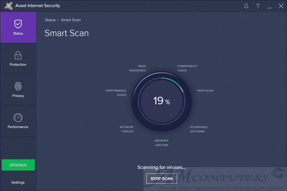Viewport: 287px width, 191px height.
Task: Open Settings in sidebar
Action: 18,182
